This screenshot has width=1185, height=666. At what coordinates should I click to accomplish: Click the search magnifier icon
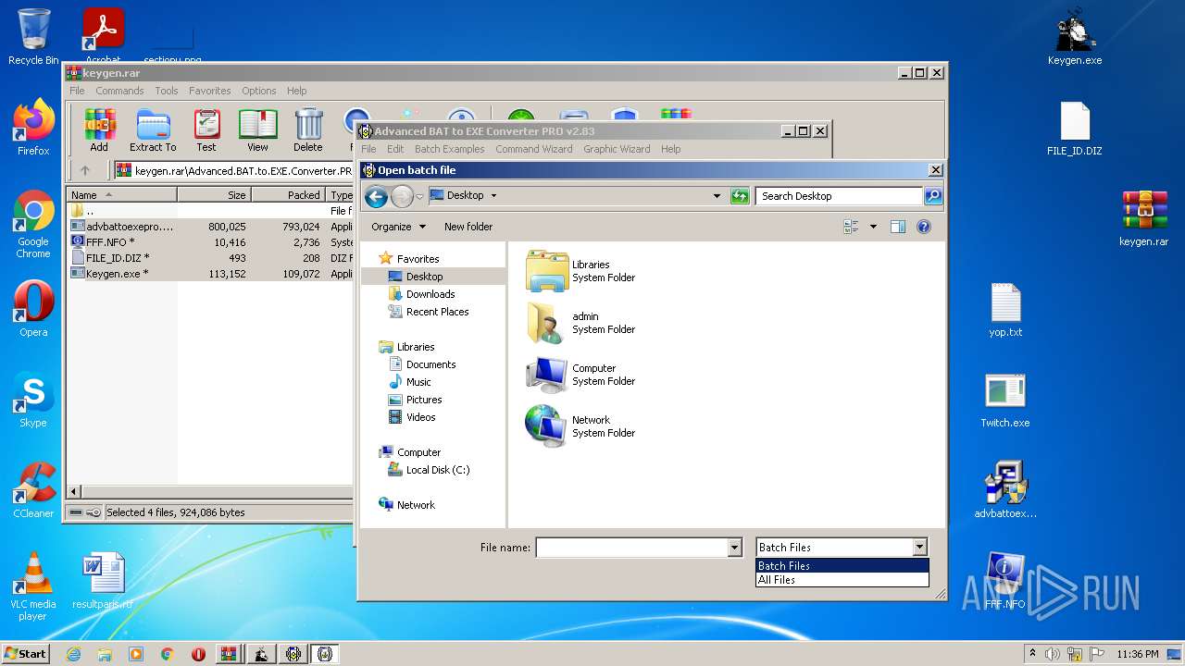tap(933, 196)
